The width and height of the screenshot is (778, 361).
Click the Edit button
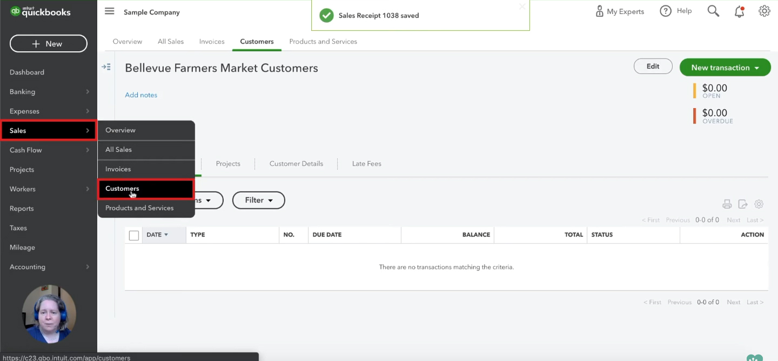click(653, 66)
